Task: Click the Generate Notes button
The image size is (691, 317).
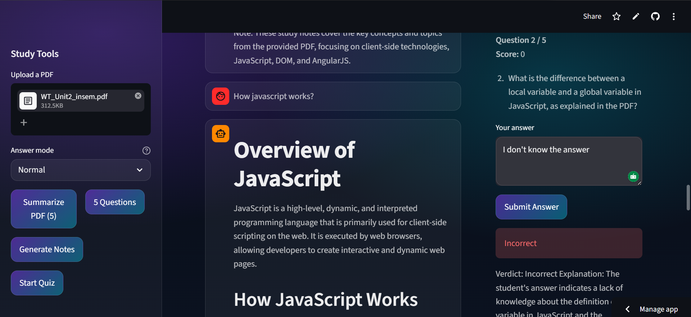Action: pyautogui.click(x=47, y=250)
